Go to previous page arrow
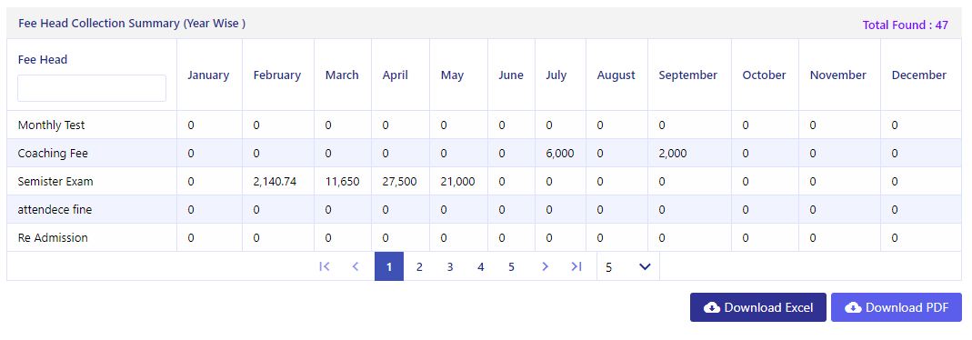The width and height of the screenshot is (972, 340). click(x=356, y=266)
